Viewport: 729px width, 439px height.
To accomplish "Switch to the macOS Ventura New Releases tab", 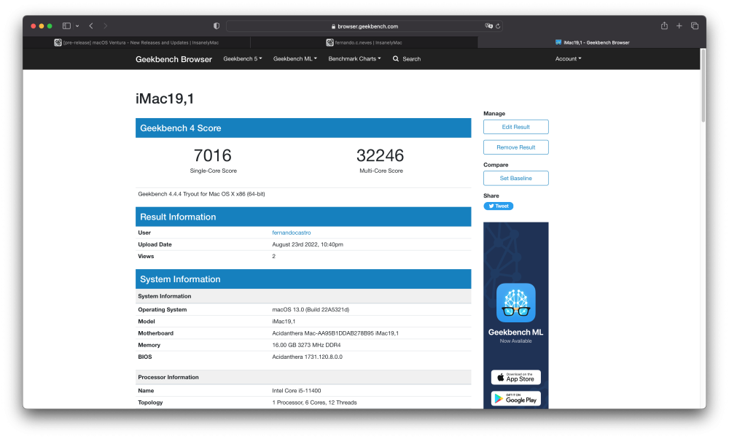I will (x=136, y=42).
